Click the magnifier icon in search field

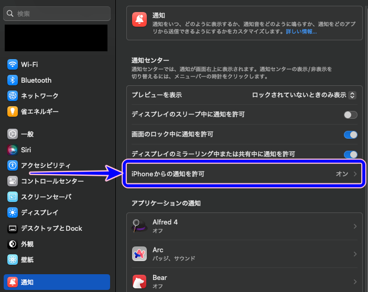click(x=10, y=14)
